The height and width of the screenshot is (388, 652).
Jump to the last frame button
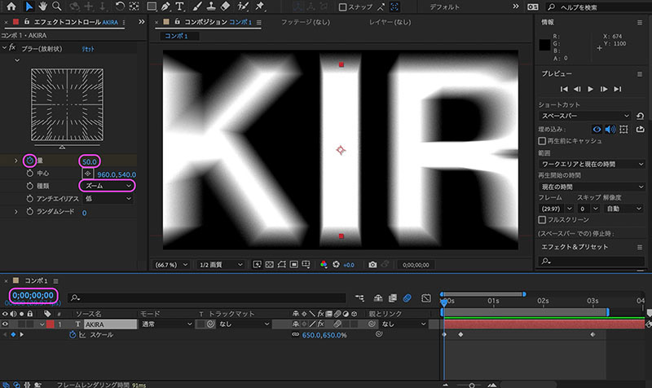coord(618,89)
